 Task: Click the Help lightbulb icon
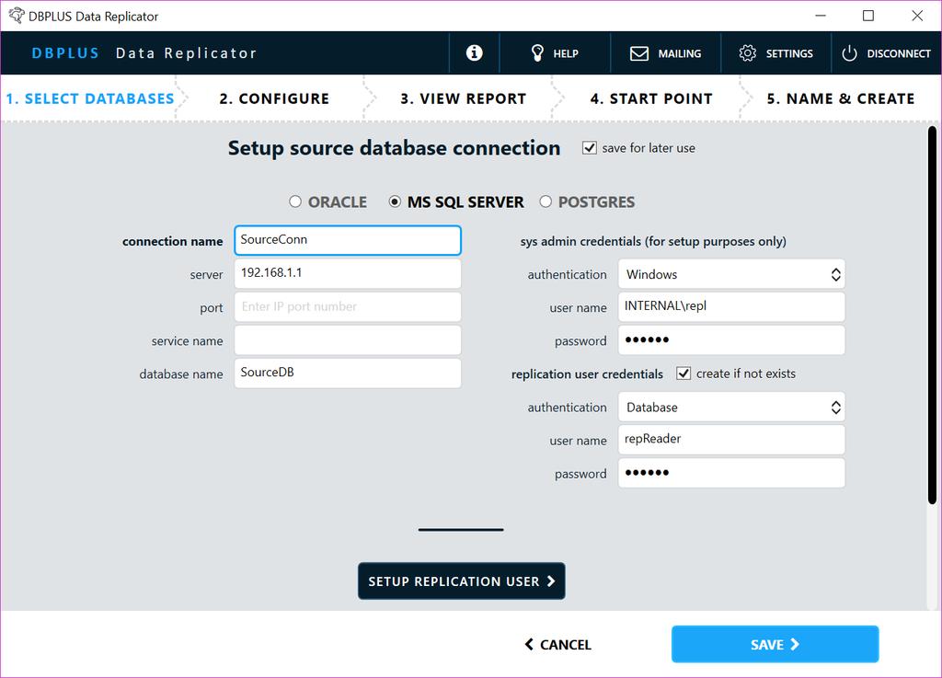pyautogui.click(x=537, y=52)
